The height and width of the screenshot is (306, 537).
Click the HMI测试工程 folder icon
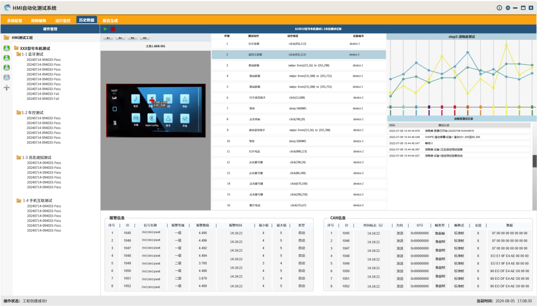(x=6, y=38)
